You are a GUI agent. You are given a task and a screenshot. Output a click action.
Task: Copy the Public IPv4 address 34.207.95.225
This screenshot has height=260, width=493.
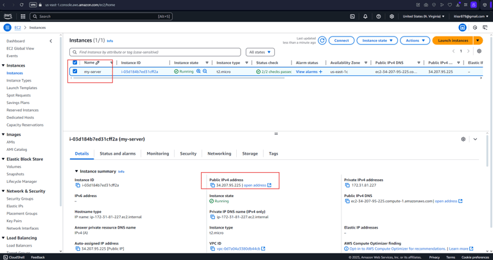pos(212,185)
